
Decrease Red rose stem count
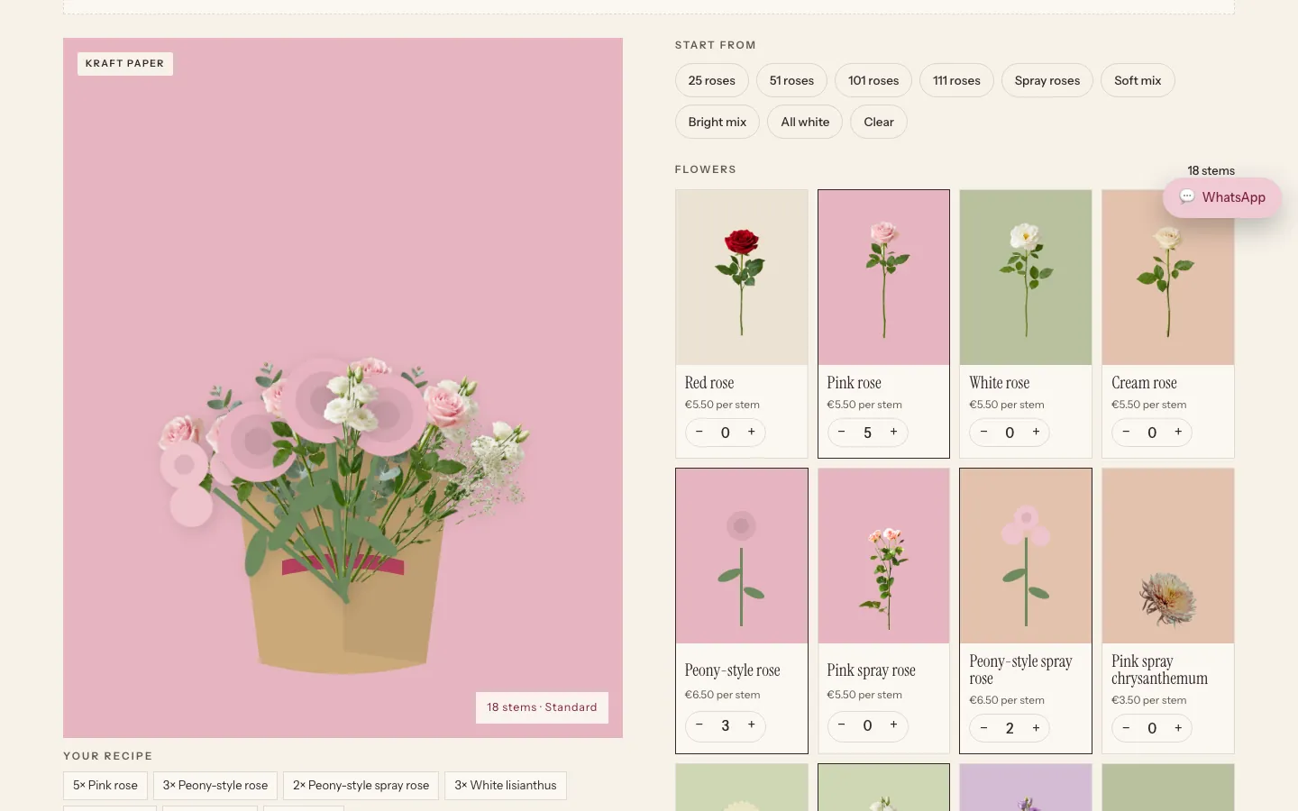699,433
